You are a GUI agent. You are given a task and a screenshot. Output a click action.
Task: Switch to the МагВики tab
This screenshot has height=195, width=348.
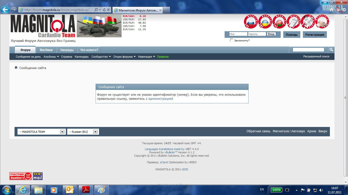click(x=46, y=50)
